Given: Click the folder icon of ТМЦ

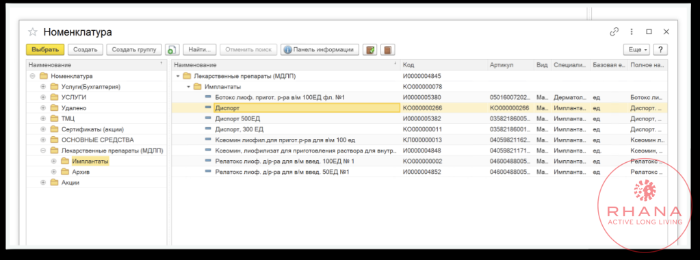Looking at the screenshot, I should (x=55, y=118).
